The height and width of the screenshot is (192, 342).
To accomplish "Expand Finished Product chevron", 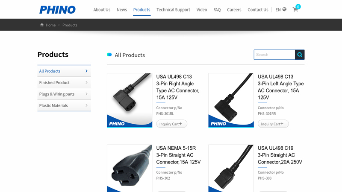I will coord(87,82).
